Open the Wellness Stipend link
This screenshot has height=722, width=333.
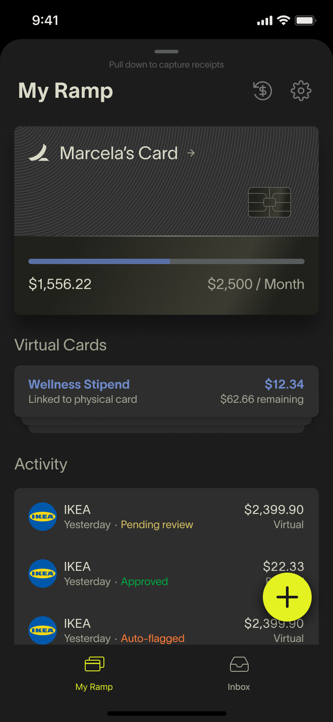tap(79, 384)
